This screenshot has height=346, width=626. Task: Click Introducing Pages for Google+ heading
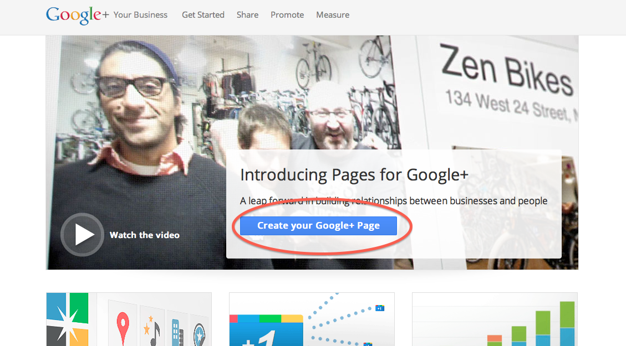point(354,175)
